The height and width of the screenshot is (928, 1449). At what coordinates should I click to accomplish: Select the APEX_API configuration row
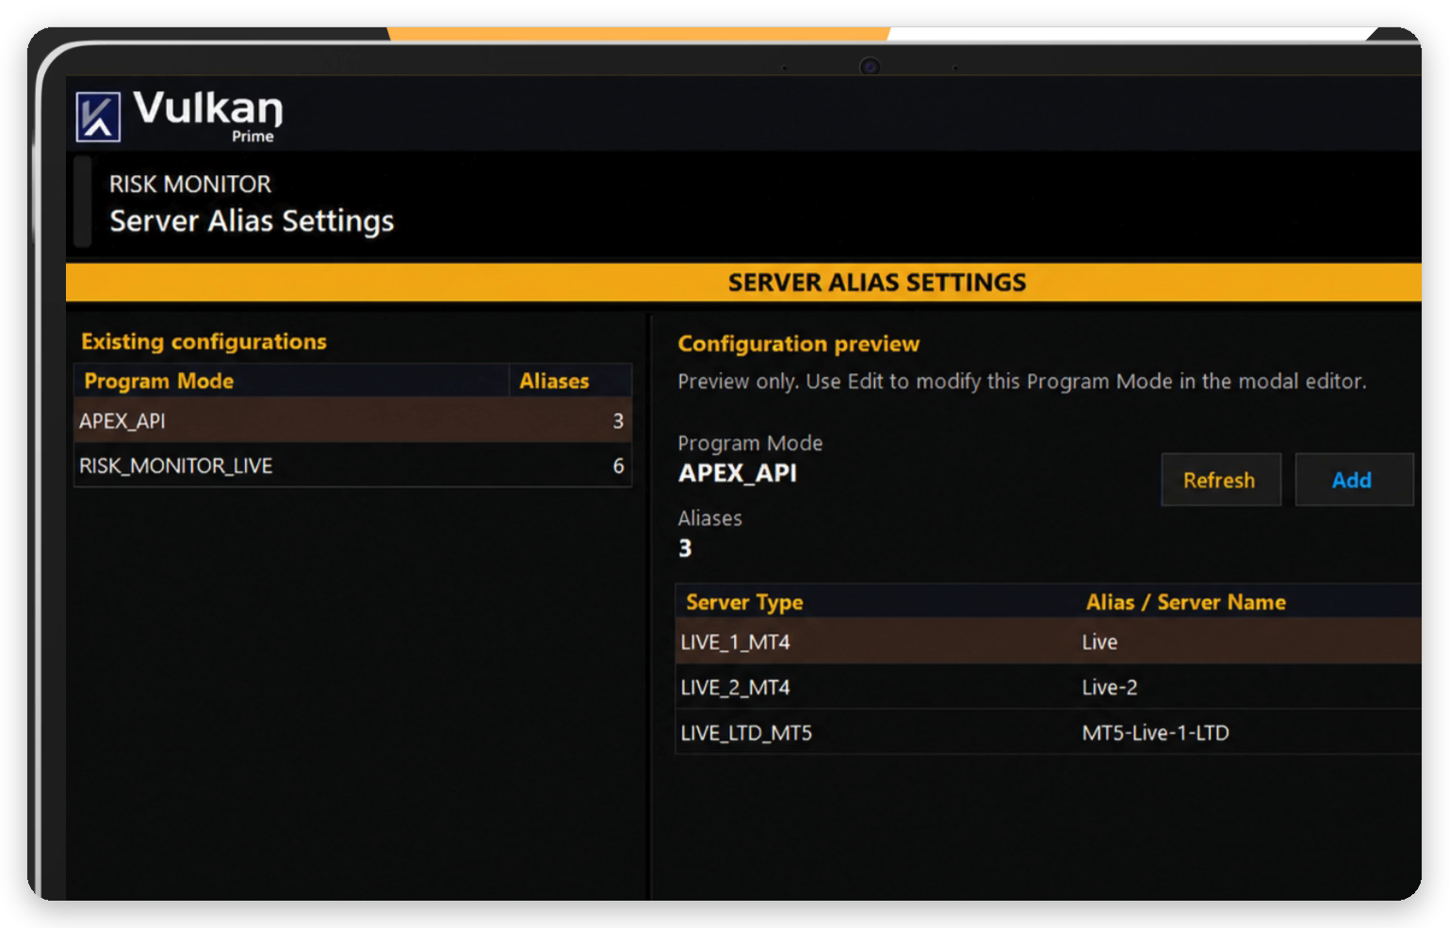tap(352, 420)
